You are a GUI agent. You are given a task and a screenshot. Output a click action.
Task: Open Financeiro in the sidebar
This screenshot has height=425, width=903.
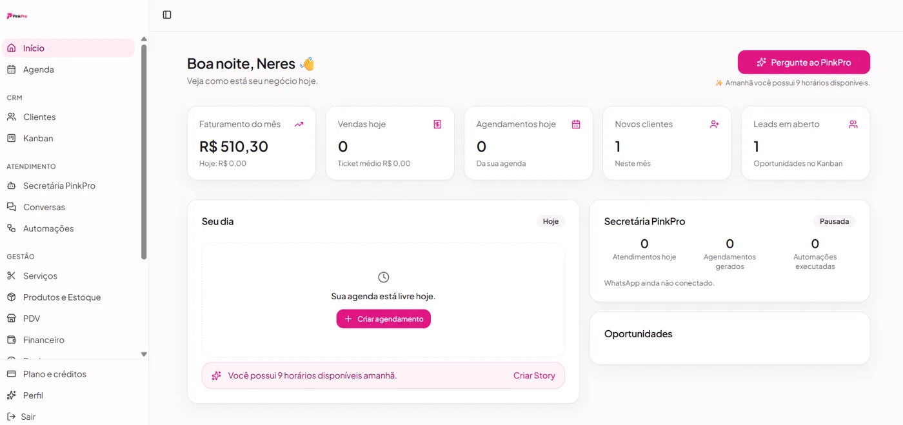click(68, 340)
